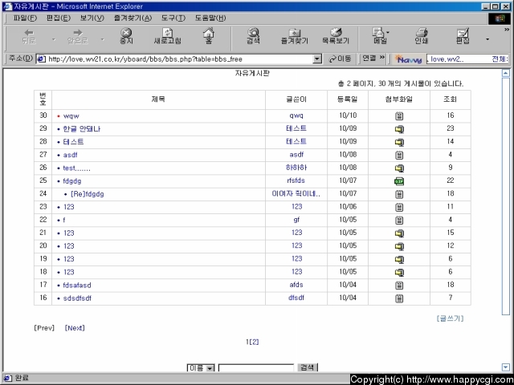Click green attachment icon in row 25

(399, 181)
